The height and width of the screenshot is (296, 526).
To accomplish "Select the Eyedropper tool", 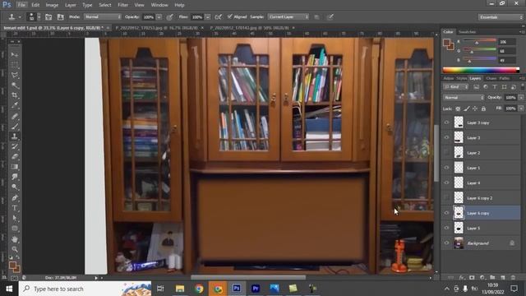I will 15,106.
